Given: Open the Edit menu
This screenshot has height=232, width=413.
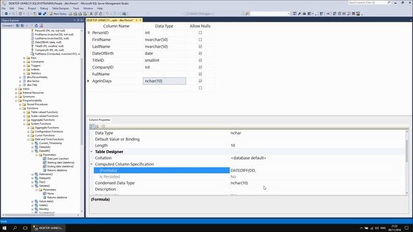Looking at the screenshot, I should tap(12, 8).
